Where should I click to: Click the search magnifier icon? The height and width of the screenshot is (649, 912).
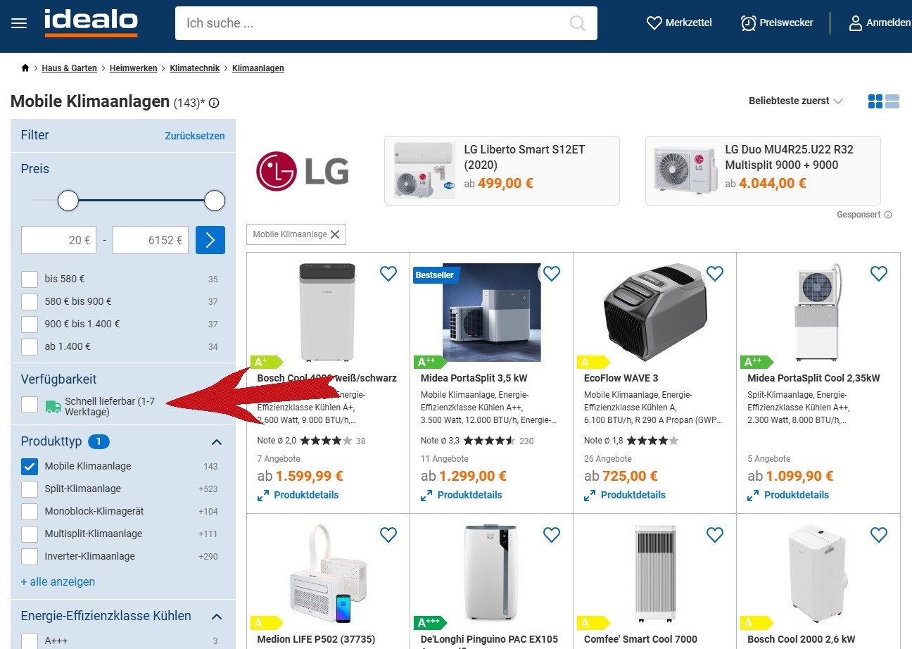tap(578, 23)
